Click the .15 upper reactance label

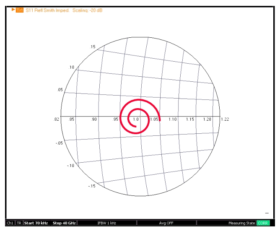pos(93,47)
